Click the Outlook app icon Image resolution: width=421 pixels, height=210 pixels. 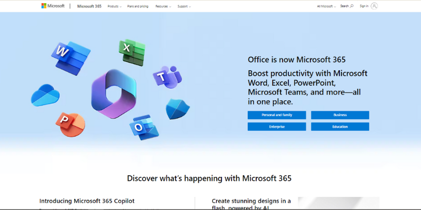(144, 128)
